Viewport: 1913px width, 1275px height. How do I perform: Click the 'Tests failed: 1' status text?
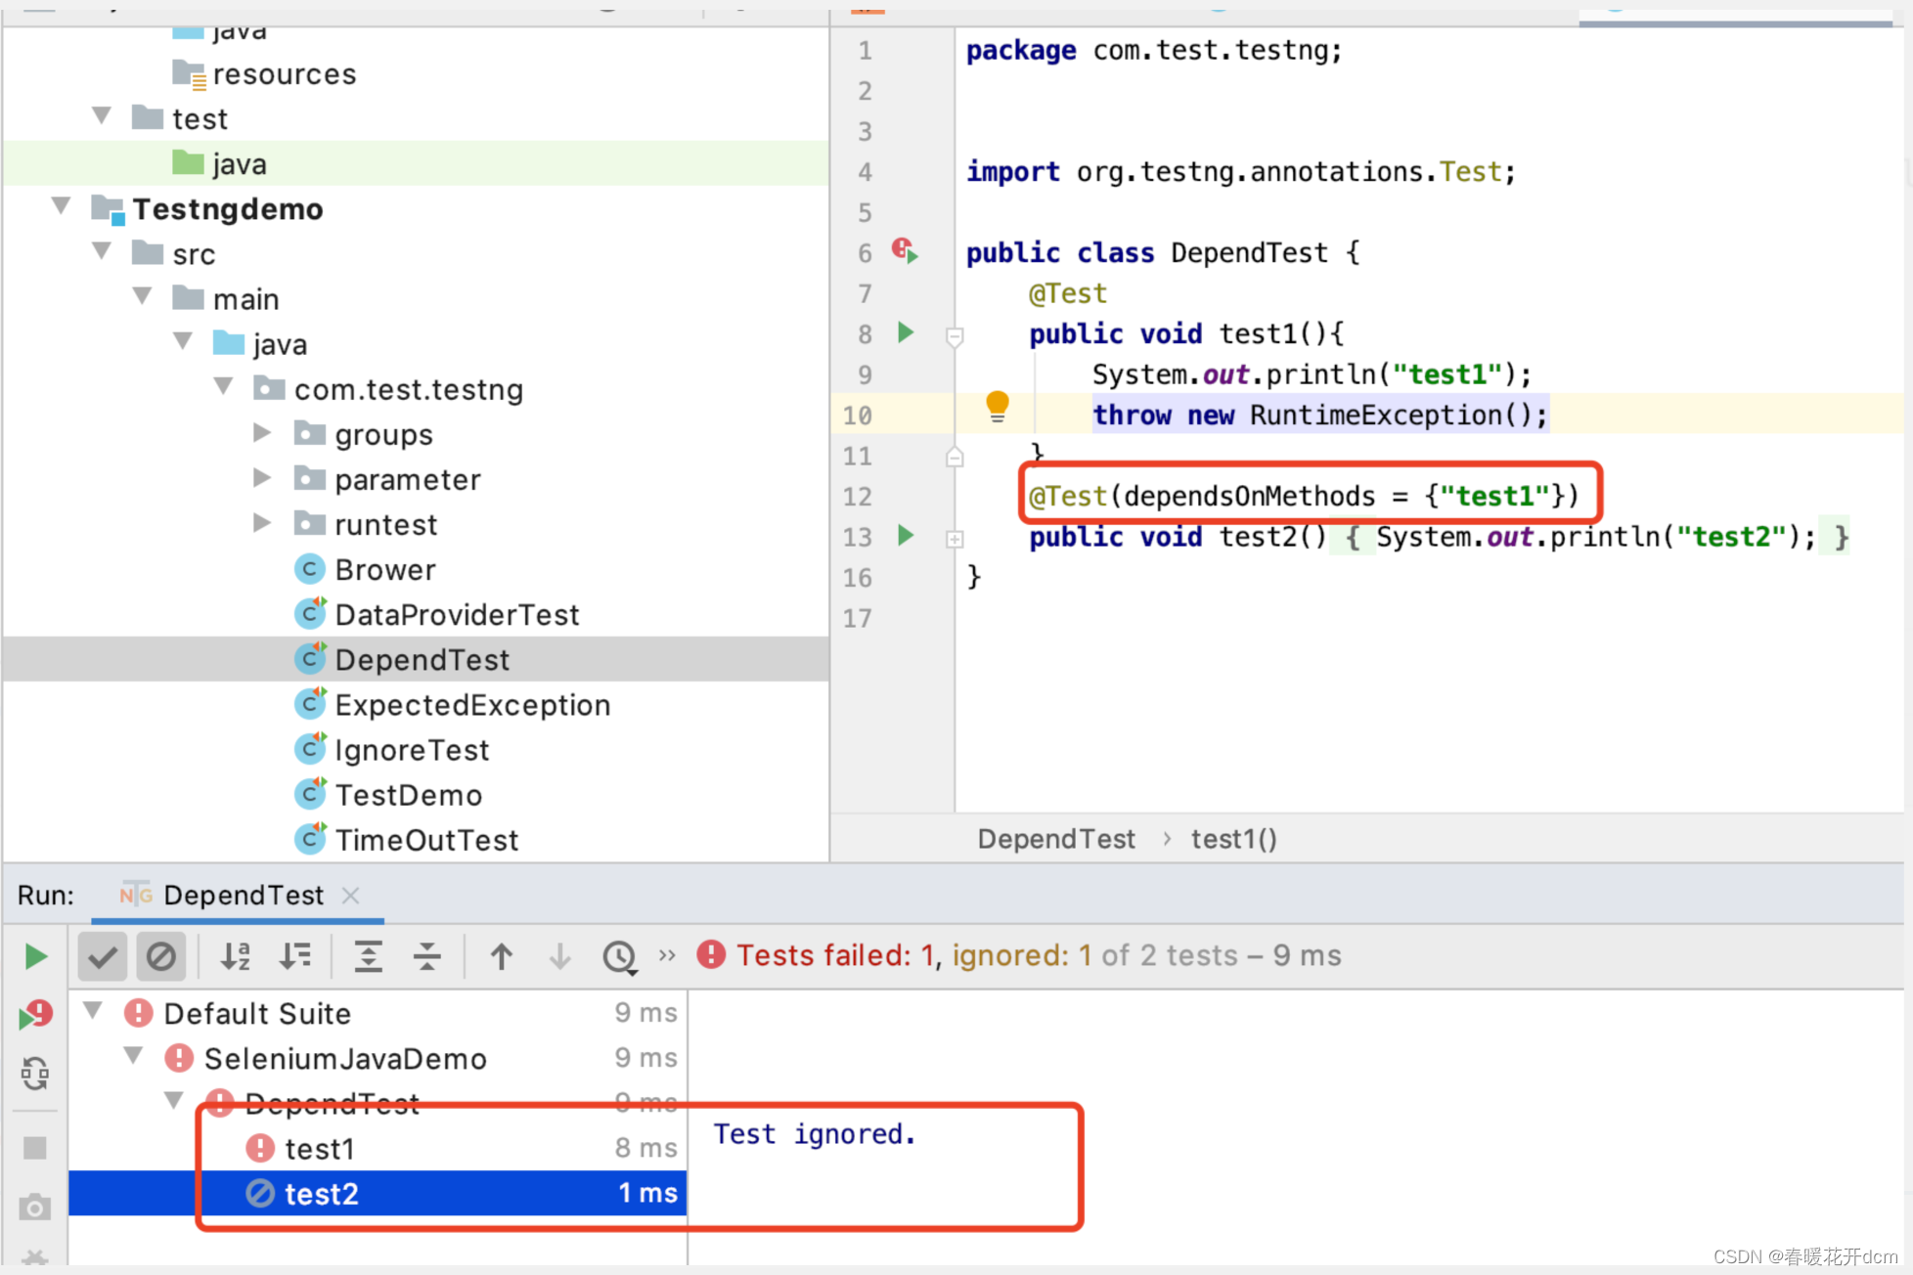pos(834,955)
